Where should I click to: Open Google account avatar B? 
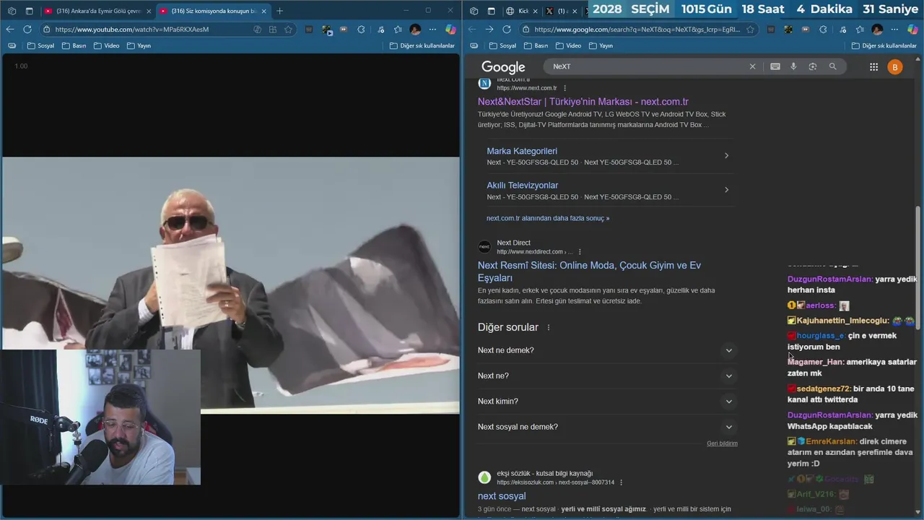pyautogui.click(x=895, y=67)
